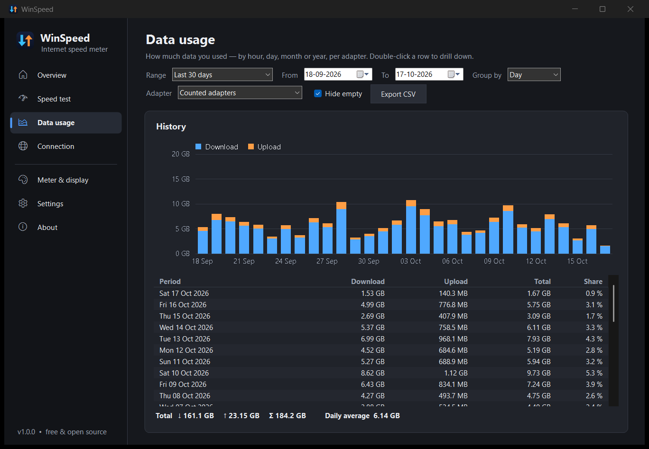Open the From date calendar picker
Viewport: 649px width, 449px height.
pos(363,74)
